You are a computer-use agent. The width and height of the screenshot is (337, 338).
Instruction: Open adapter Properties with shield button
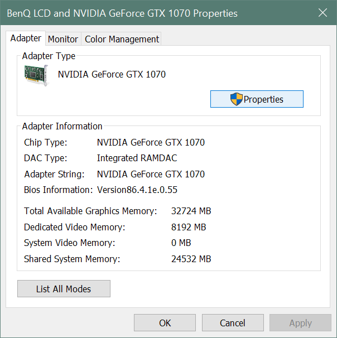tap(257, 99)
